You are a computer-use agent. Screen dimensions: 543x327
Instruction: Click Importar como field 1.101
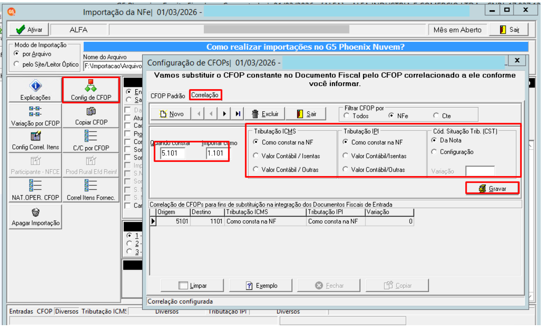pos(217,153)
